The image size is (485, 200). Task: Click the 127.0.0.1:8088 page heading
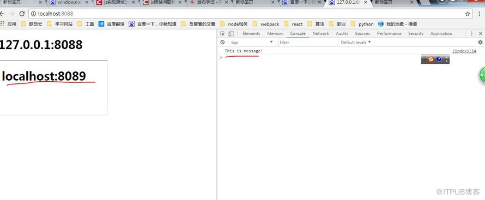pos(41,45)
